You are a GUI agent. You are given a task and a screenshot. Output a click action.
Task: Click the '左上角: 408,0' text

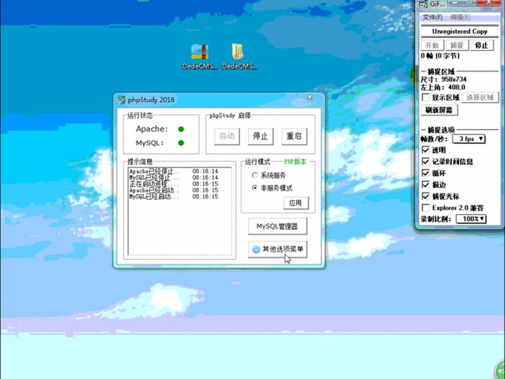click(443, 87)
